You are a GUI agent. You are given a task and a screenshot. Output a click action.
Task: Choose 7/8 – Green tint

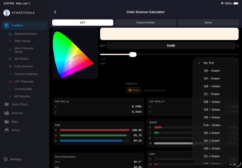216,118
